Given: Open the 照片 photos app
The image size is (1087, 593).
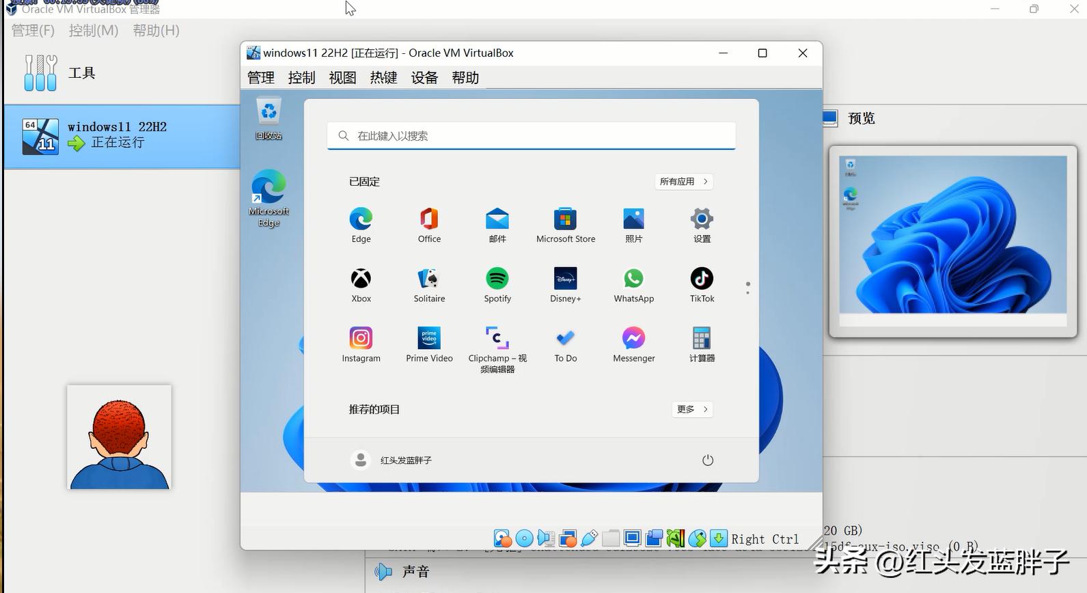Looking at the screenshot, I should (634, 225).
